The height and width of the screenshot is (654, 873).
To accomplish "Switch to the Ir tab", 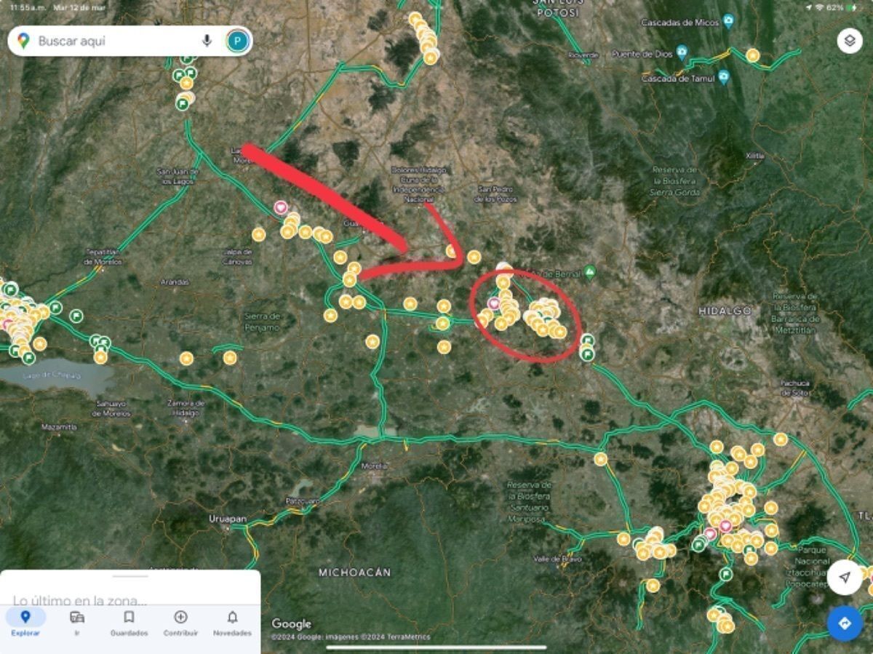I will 77,623.
